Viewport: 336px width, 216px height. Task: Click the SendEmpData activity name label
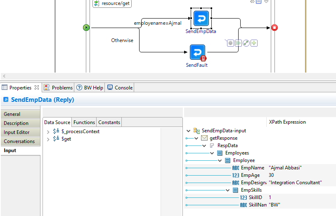click(201, 31)
